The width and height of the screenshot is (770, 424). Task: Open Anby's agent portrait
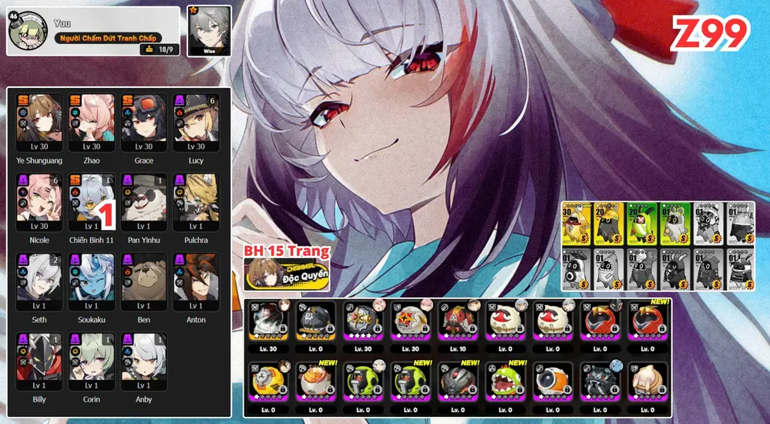click(x=143, y=361)
